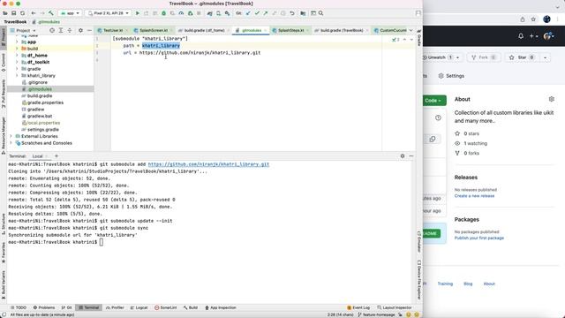Click the GitHub footer Blog link
Image resolution: width=565 pixels, height=318 pixels.
[468, 284]
